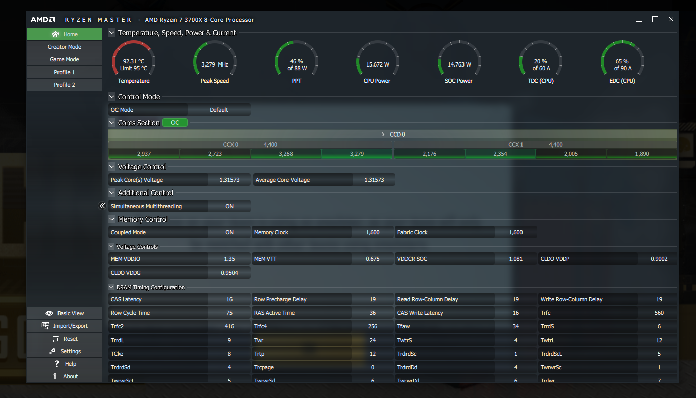
Task: Click the About info icon
Action: coord(55,376)
